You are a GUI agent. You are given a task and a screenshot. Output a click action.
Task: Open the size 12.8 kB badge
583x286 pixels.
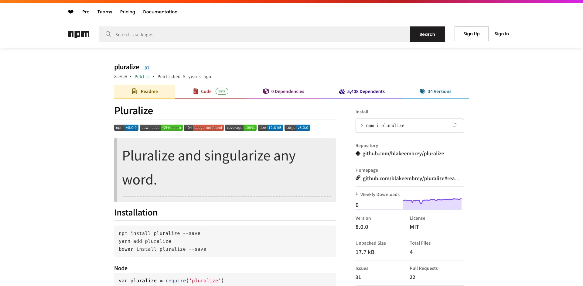271,128
